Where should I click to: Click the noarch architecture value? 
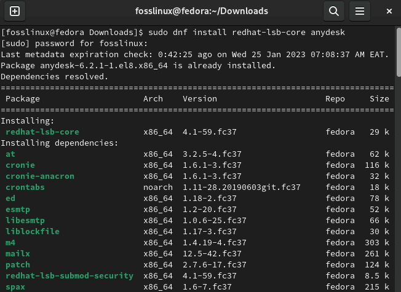click(158, 187)
